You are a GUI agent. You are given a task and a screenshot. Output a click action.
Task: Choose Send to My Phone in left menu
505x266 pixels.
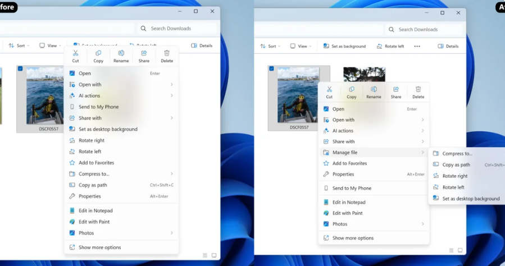tap(121, 107)
